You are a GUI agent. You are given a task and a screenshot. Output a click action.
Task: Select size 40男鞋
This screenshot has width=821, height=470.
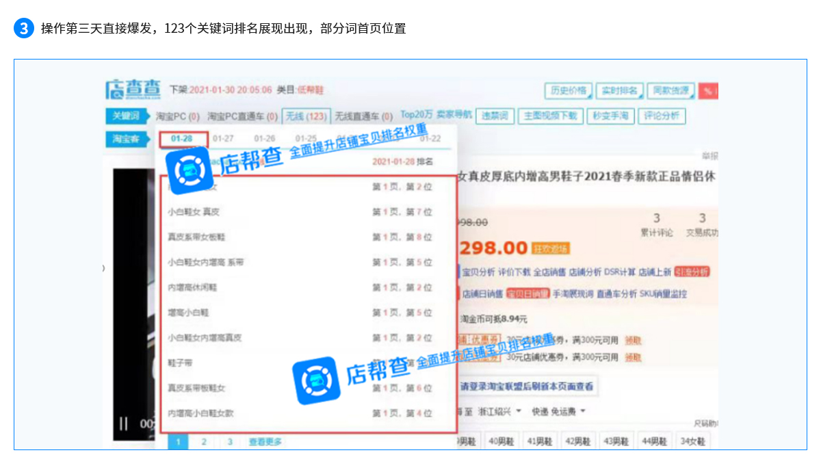502,441
